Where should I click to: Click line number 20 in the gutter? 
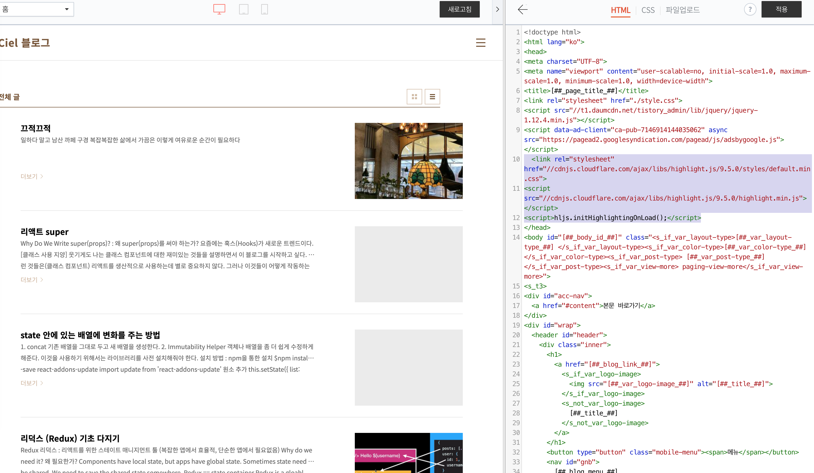pos(516,335)
